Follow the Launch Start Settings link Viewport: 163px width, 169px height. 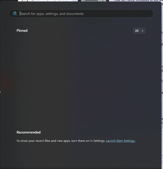pyautogui.click(x=121, y=141)
